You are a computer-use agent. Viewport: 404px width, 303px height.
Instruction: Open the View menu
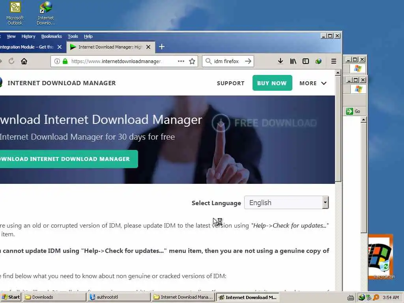pos(11,36)
